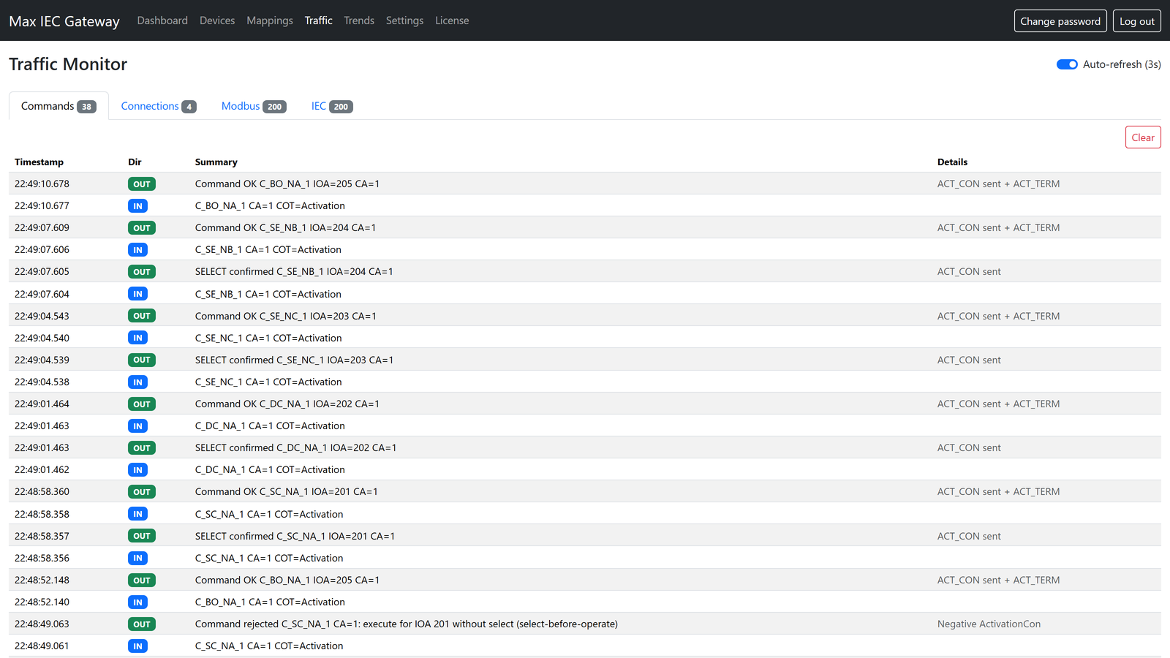
Task: Click the Change password button
Action: click(x=1060, y=21)
